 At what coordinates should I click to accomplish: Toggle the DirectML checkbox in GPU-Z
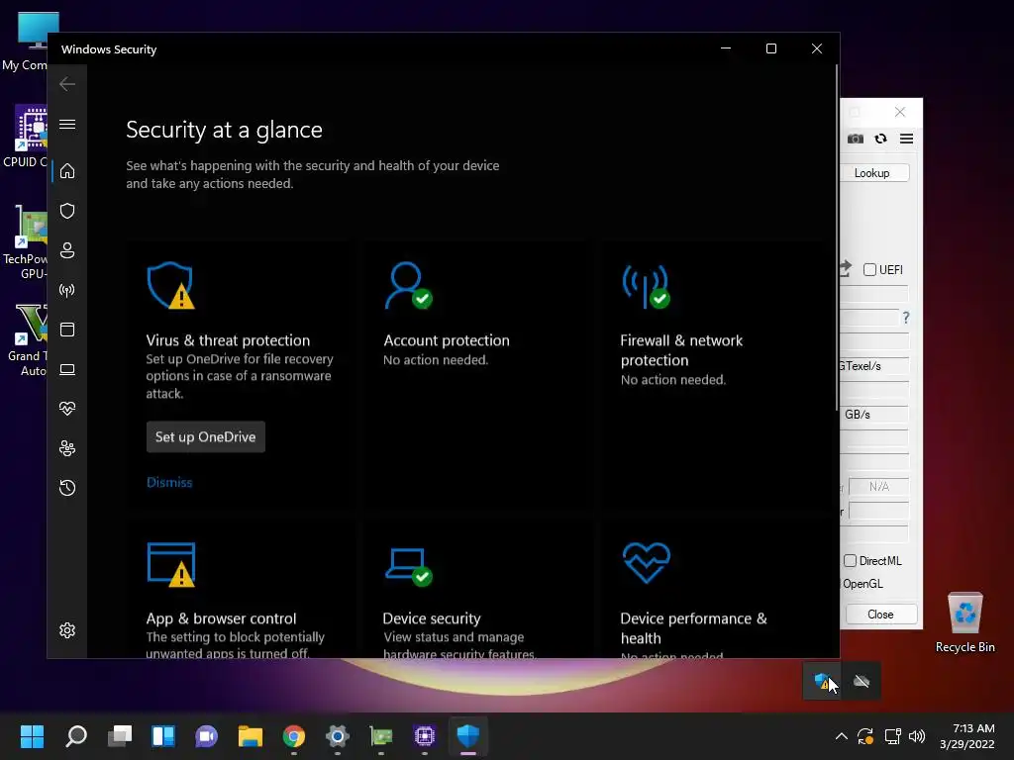[x=850, y=561]
